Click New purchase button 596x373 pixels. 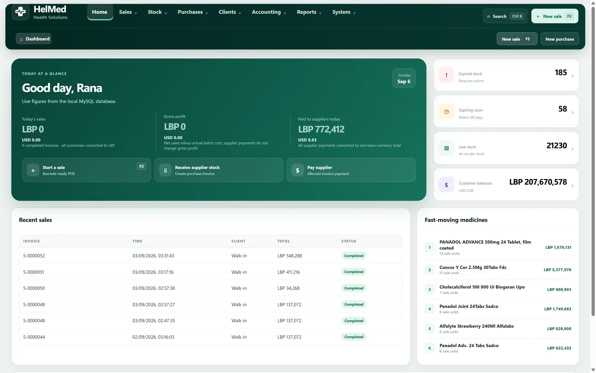(x=559, y=39)
